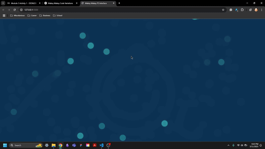265x149 pixels.
Task: Go forward with the browser forward arrow
Action: point(9,10)
